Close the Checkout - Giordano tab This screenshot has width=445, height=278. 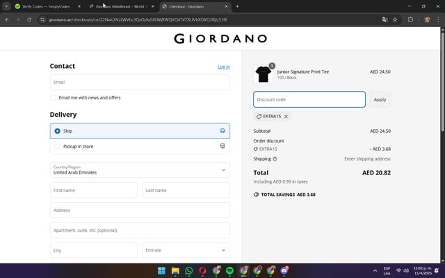226,6
